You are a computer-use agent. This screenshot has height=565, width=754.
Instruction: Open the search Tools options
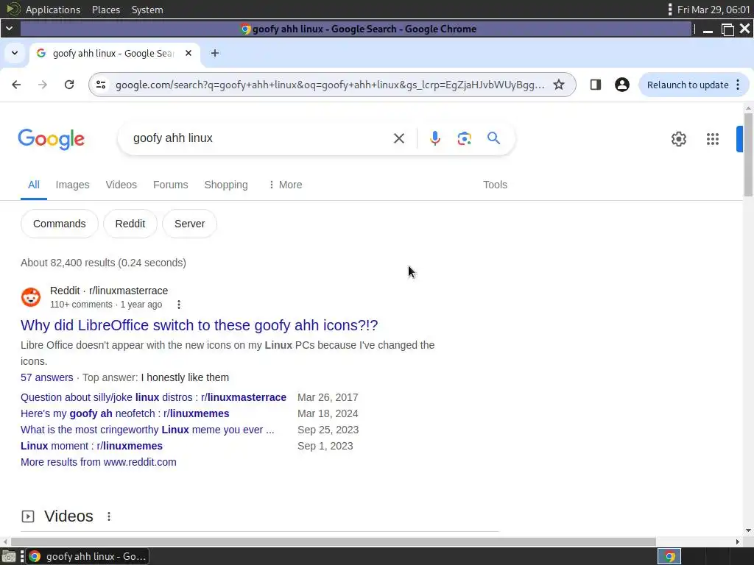[x=496, y=185]
